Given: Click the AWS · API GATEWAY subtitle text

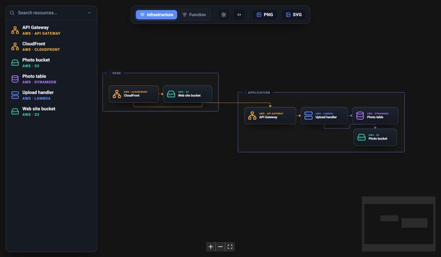Looking at the screenshot, I should click(42, 34).
